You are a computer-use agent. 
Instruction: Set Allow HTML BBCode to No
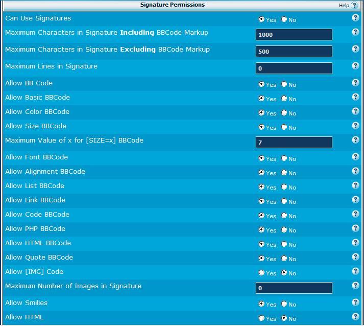pos(284,244)
